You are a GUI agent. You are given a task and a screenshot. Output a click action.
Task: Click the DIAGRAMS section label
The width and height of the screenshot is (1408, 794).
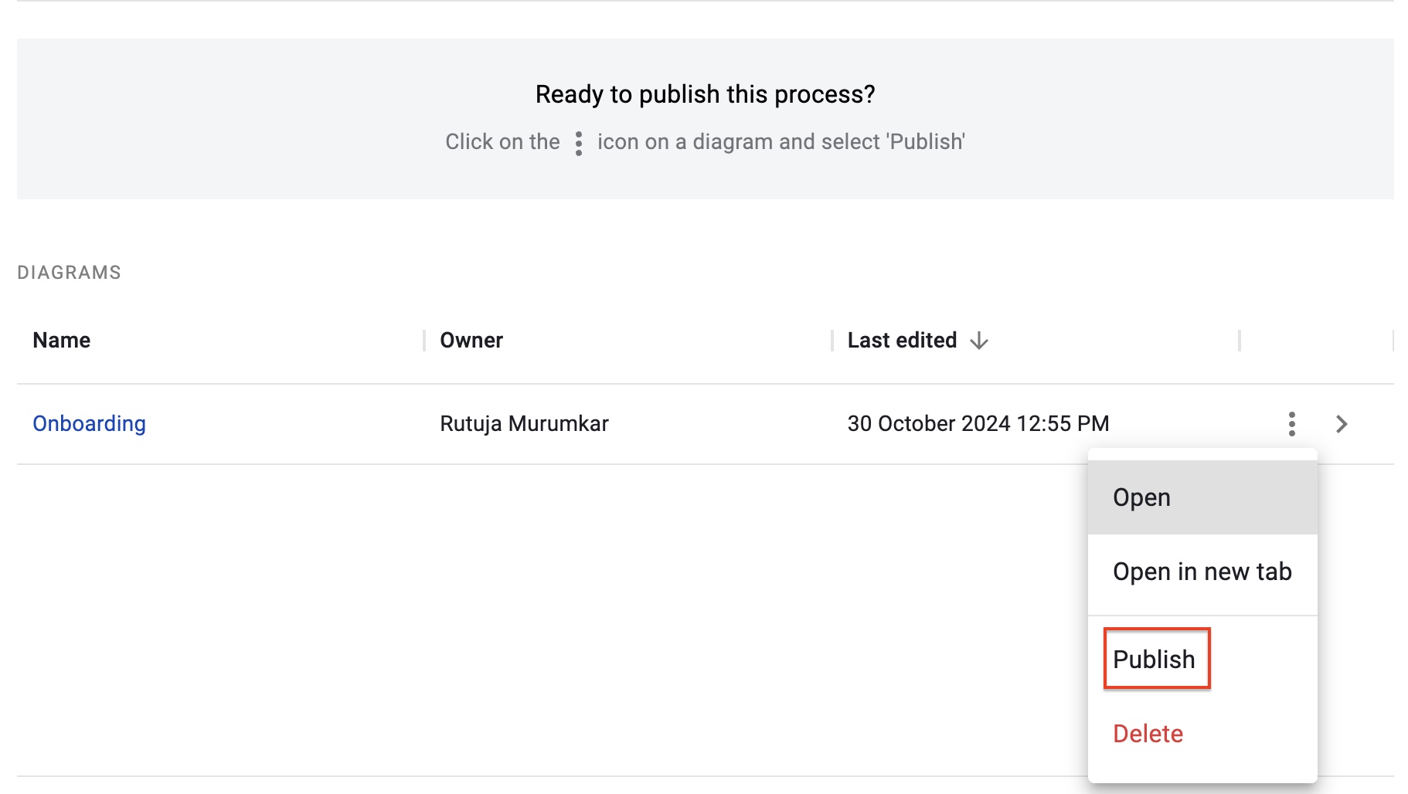pos(69,273)
